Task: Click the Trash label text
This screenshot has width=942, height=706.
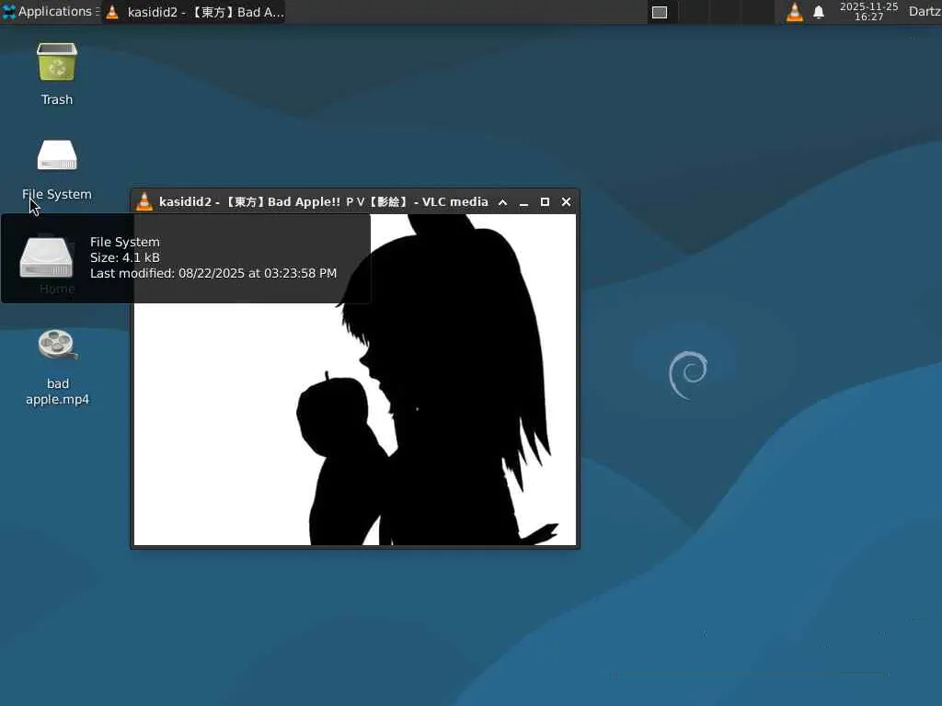Action: (57, 99)
